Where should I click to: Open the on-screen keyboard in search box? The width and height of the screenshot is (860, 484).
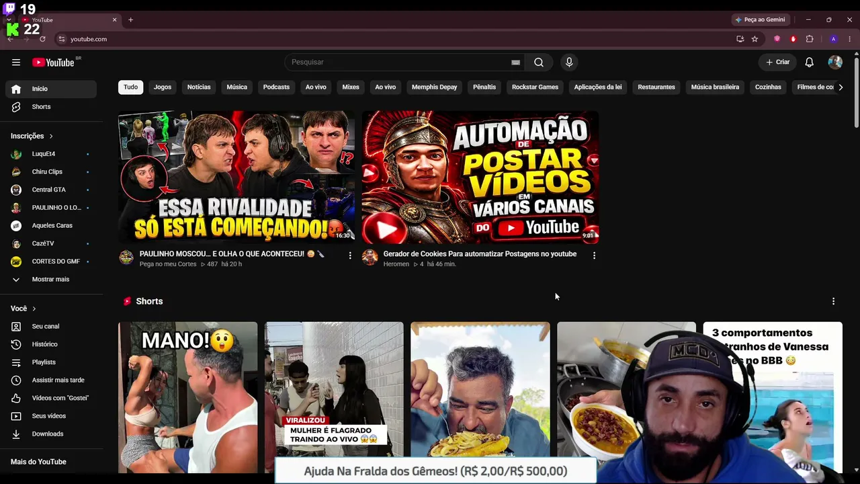tap(515, 63)
